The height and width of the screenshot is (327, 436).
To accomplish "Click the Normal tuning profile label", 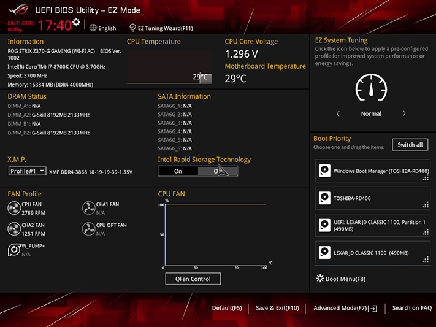I will [371, 113].
